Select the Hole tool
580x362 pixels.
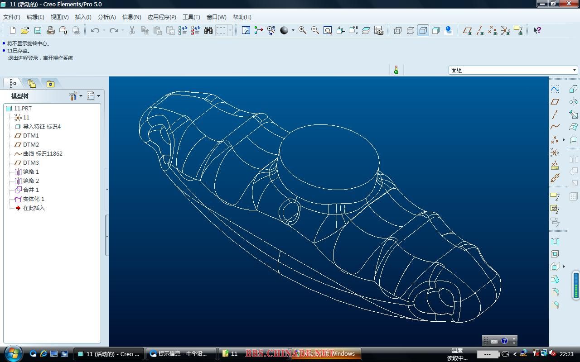pyautogui.click(x=555, y=241)
